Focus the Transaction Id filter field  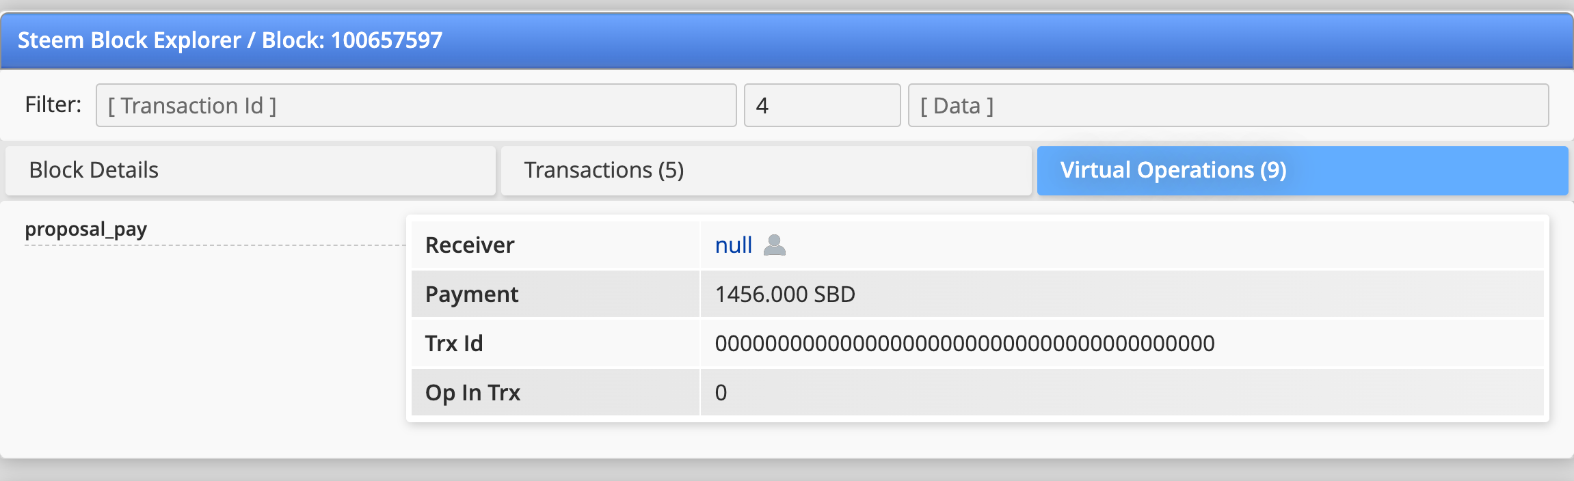(416, 105)
